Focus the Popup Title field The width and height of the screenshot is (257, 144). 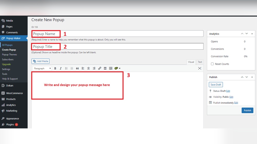tap(117, 47)
